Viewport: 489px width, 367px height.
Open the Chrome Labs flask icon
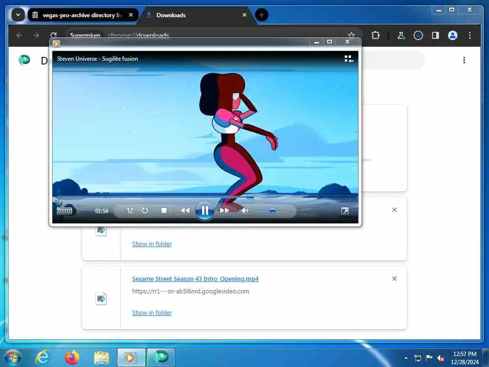pos(401,35)
